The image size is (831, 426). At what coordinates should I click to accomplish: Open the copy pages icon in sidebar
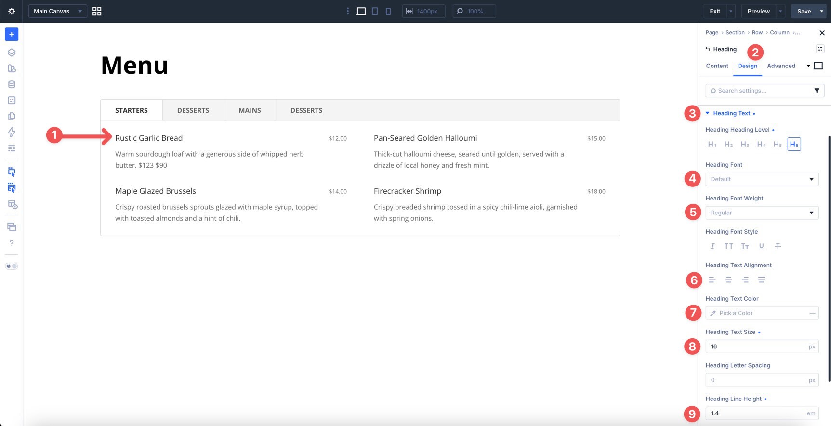pyautogui.click(x=12, y=116)
